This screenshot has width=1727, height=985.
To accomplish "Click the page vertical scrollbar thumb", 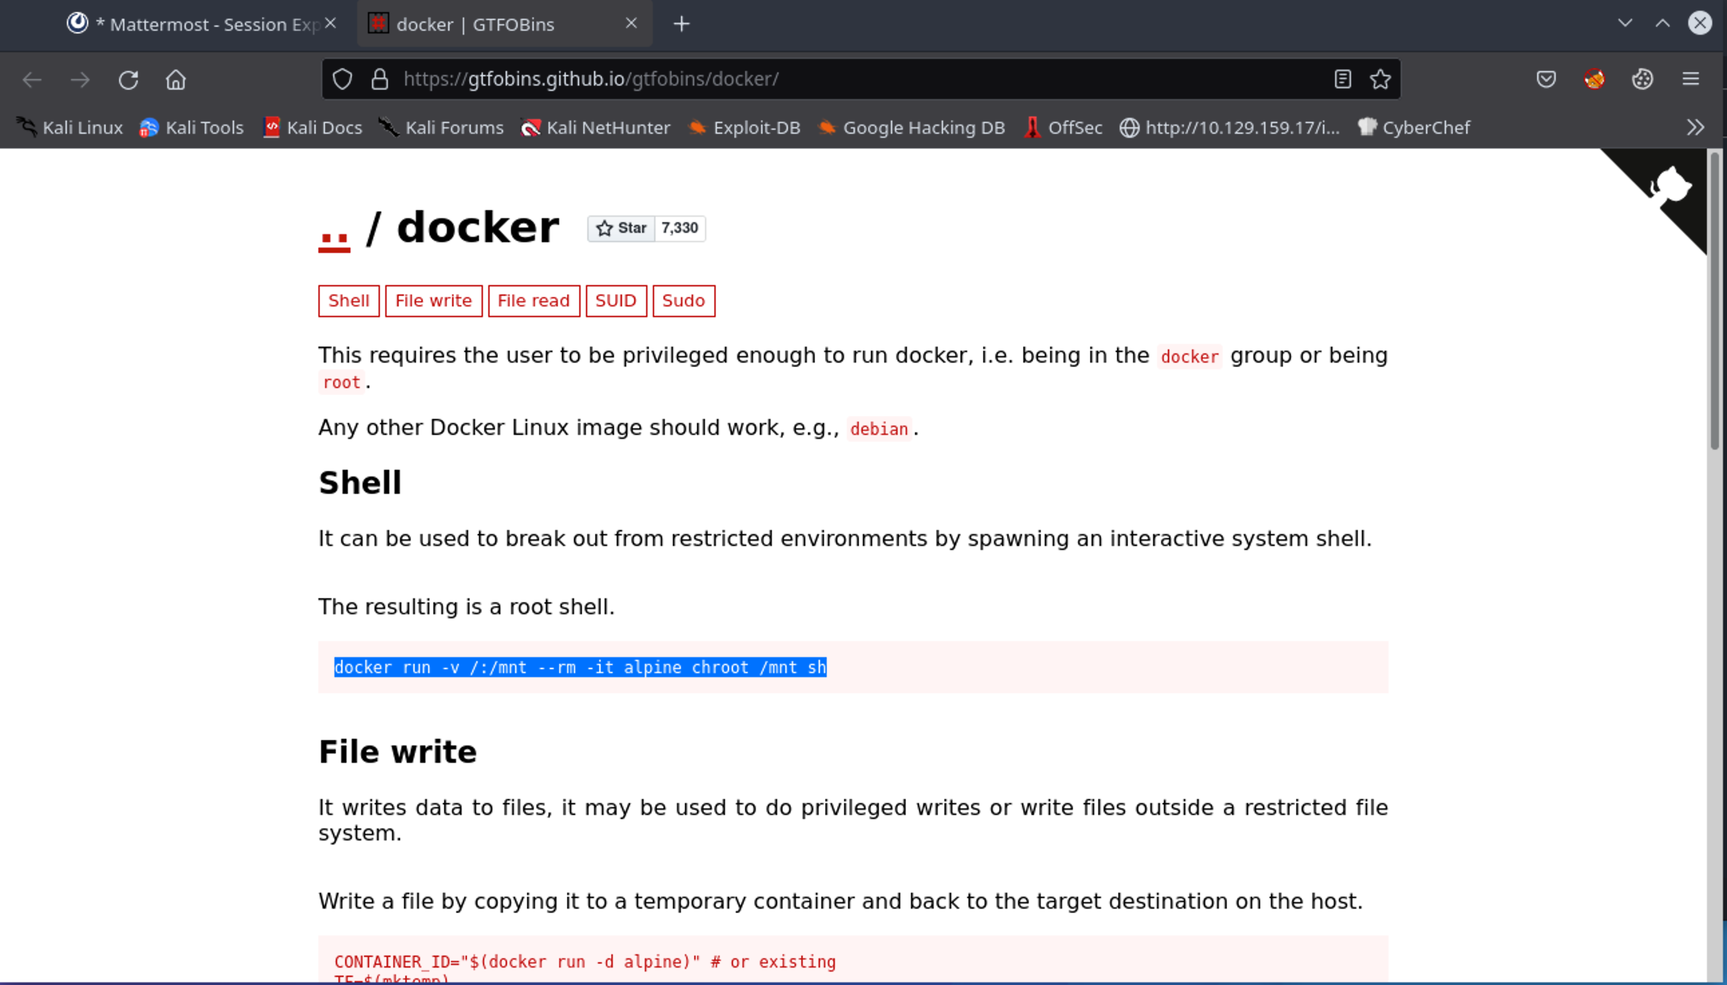I will point(1714,301).
